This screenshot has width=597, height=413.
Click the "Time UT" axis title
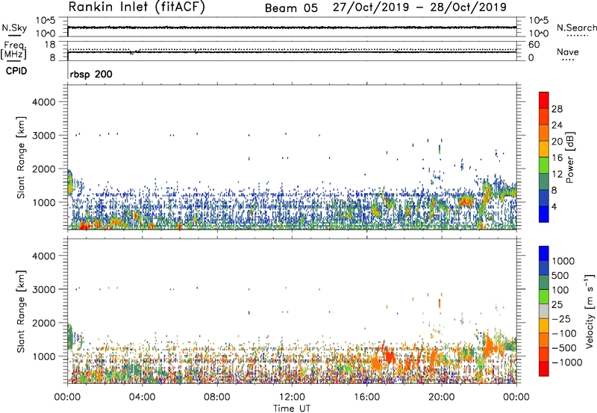coord(292,409)
